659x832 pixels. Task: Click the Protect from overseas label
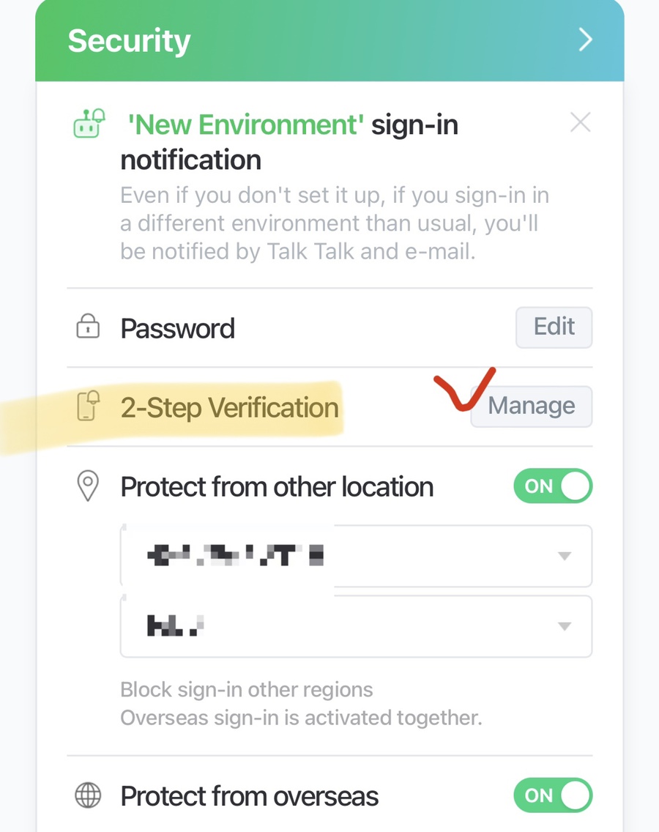(250, 796)
